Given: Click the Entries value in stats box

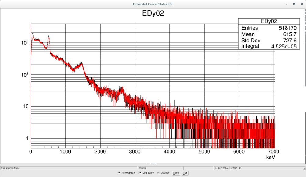Looking at the screenshot, I should tap(288, 28).
